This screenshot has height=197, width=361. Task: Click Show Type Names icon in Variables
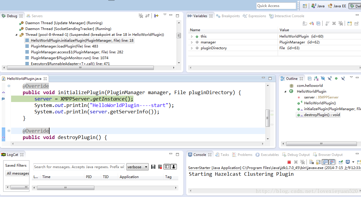[x=305, y=24]
